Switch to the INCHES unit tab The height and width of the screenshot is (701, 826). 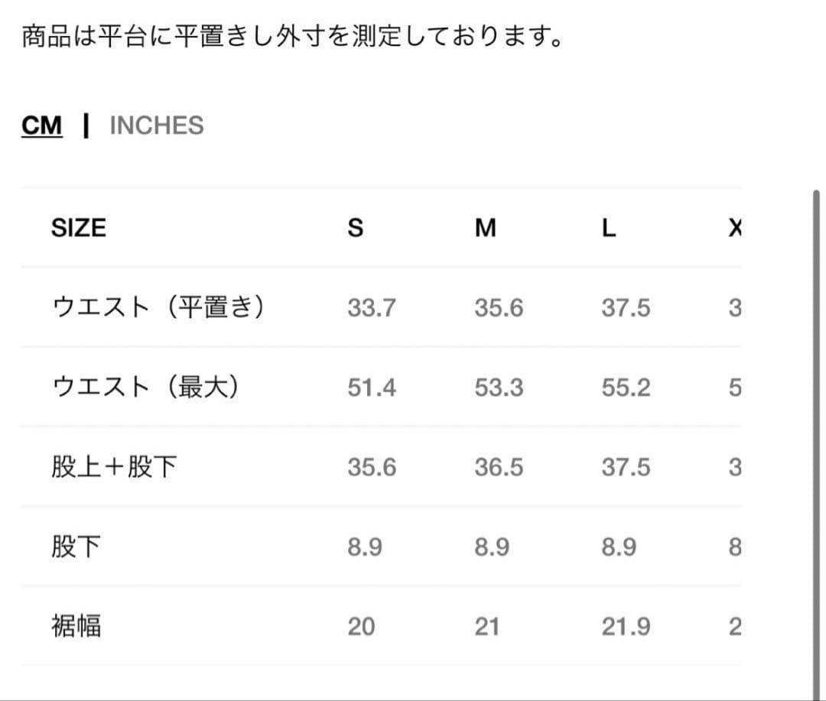(157, 125)
